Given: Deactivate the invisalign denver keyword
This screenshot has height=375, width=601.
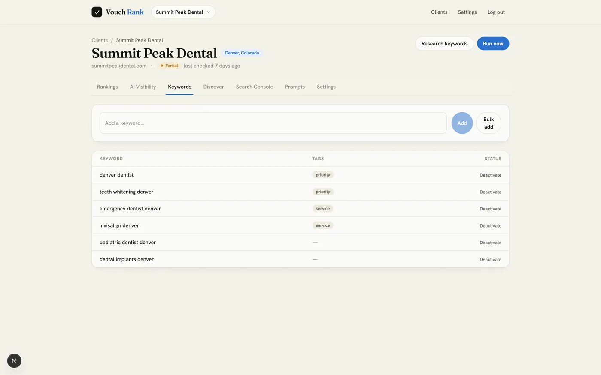Looking at the screenshot, I should (490, 226).
